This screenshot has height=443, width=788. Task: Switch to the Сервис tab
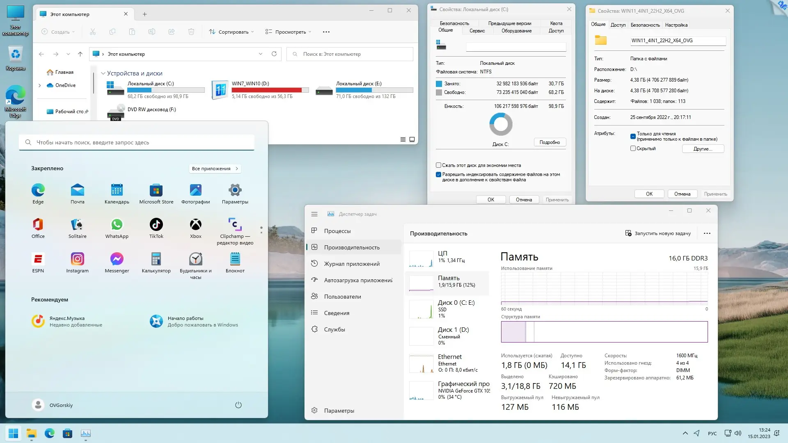click(x=477, y=30)
